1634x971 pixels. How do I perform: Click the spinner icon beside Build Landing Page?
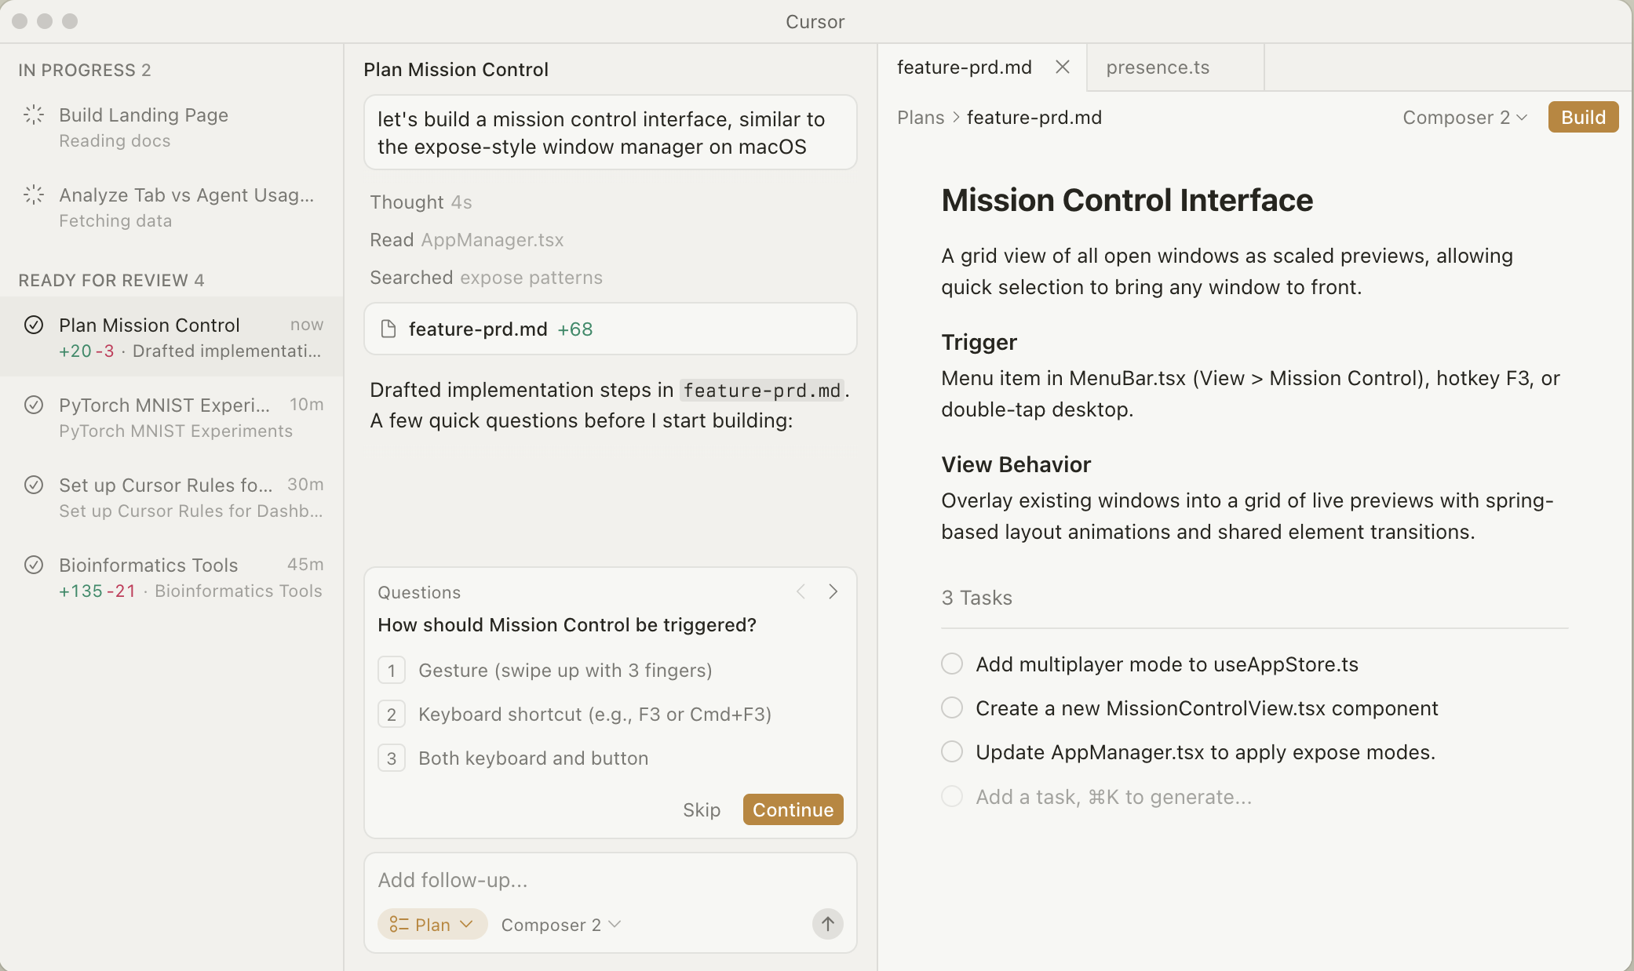34,115
